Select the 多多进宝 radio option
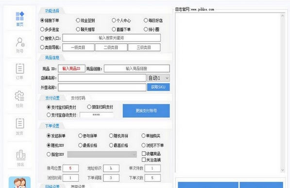The height and width of the screenshot is (188, 290). 50,30
